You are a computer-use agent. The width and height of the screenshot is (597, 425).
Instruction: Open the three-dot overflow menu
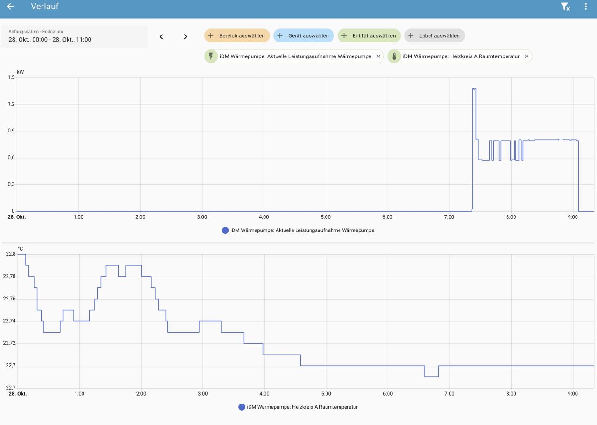(x=586, y=7)
